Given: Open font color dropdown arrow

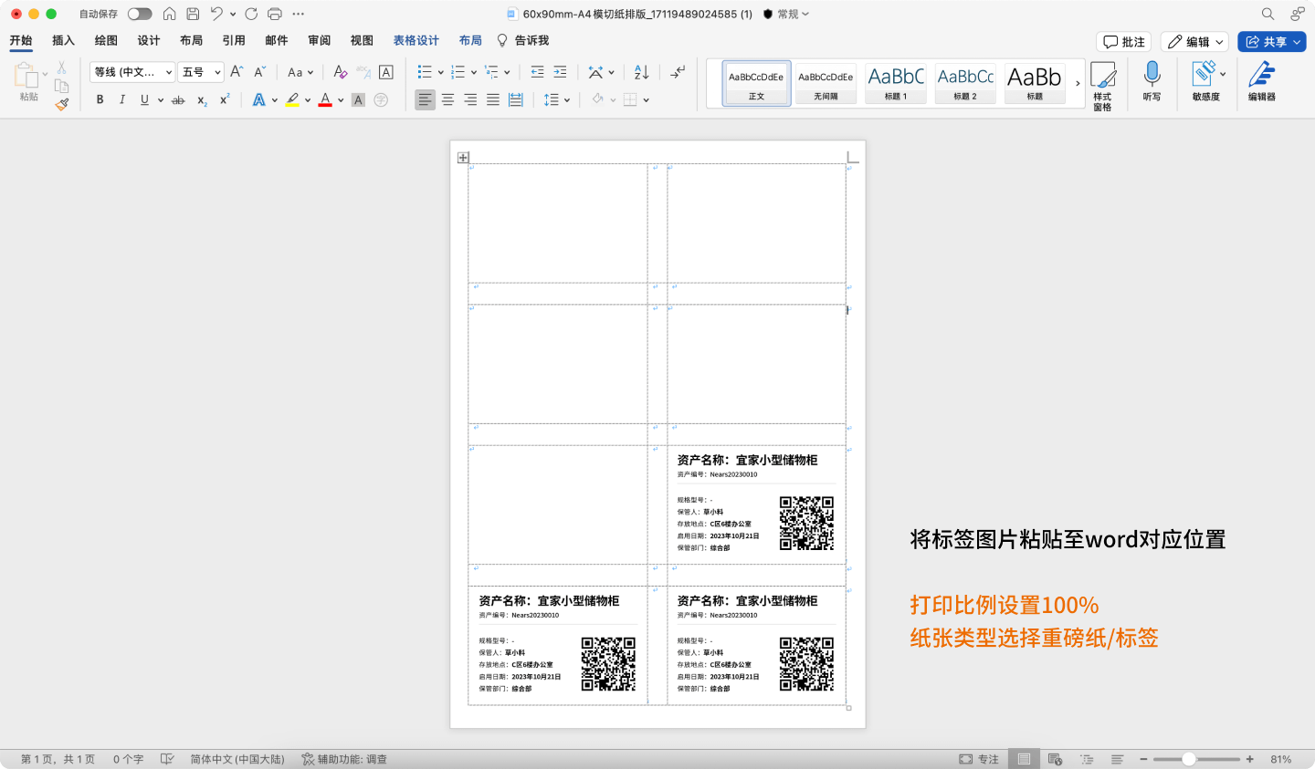Looking at the screenshot, I should click(341, 100).
